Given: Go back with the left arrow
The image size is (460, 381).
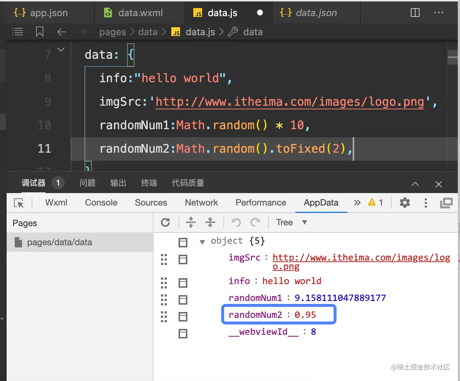Looking at the screenshot, I should click(62, 32).
